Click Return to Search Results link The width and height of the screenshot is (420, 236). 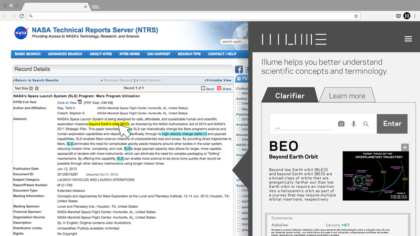click(x=37, y=80)
